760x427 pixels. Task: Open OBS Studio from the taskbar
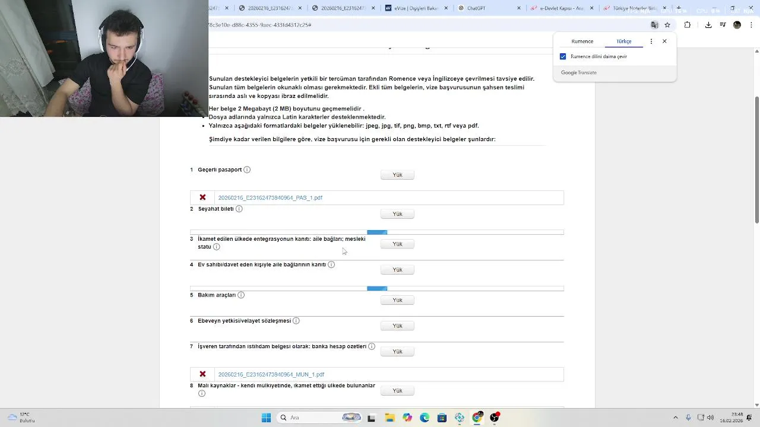pos(495,418)
